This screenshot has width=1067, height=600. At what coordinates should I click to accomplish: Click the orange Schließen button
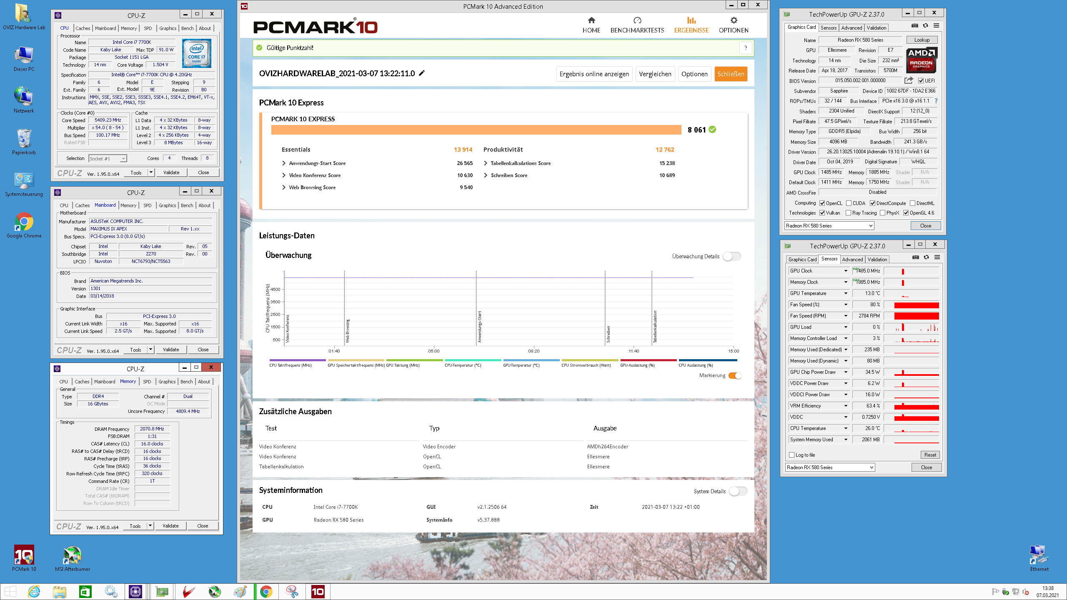click(x=731, y=74)
